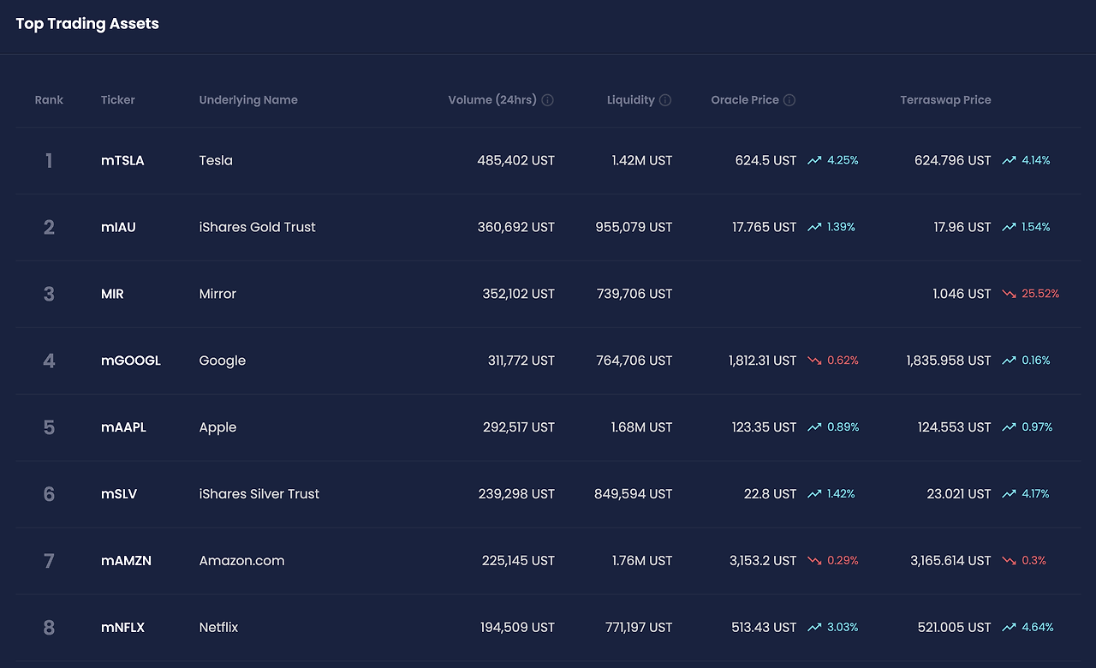Click the mTSLA oracle price up-trend arrow
The image size is (1096, 668).
[814, 160]
